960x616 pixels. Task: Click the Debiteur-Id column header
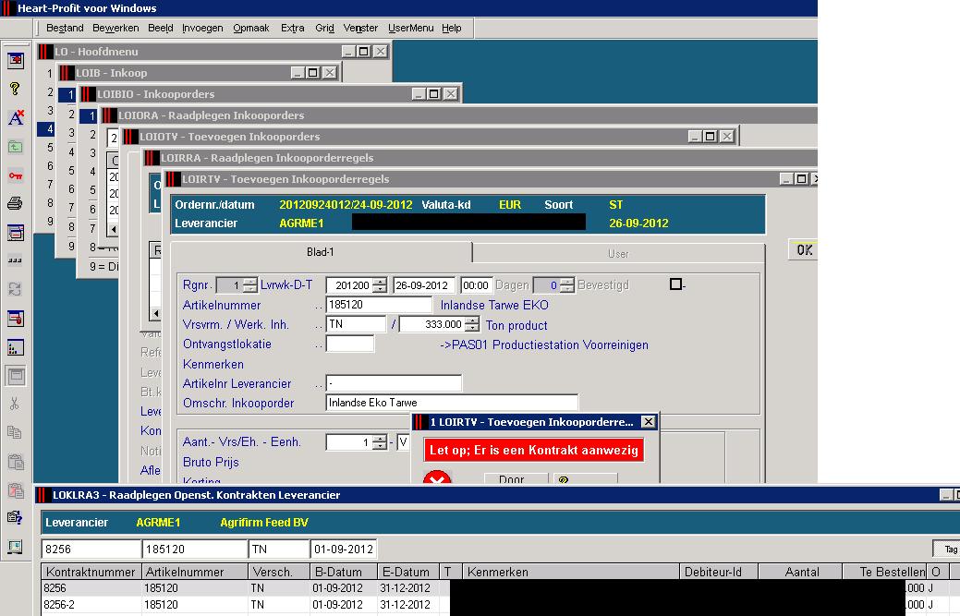pyautogui.click(x=719, y=572)
